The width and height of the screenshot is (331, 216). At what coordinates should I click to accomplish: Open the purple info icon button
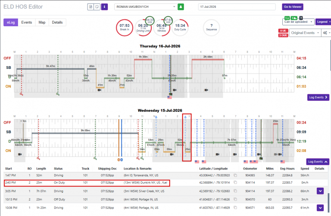click(104, 7)
